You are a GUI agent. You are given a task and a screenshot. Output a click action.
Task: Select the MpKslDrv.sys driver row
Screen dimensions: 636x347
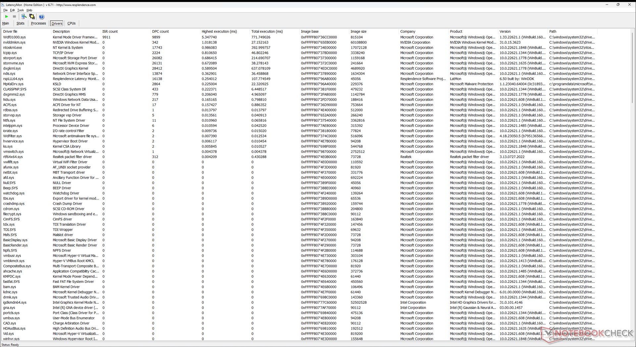point(299,84)
